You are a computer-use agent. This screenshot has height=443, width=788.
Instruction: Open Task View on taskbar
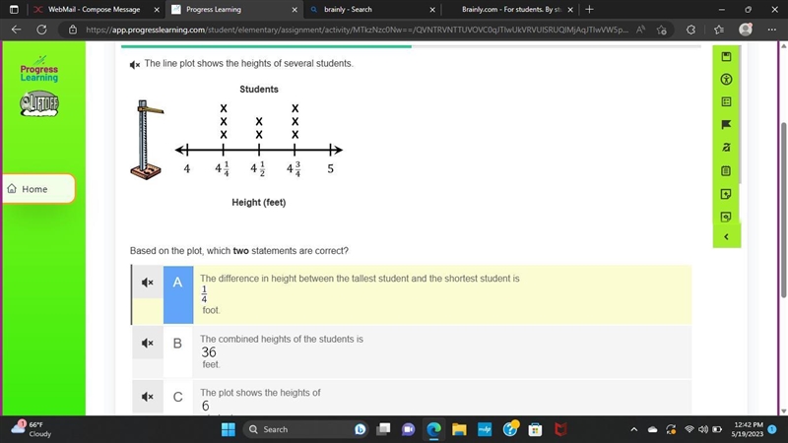[383, 429]
